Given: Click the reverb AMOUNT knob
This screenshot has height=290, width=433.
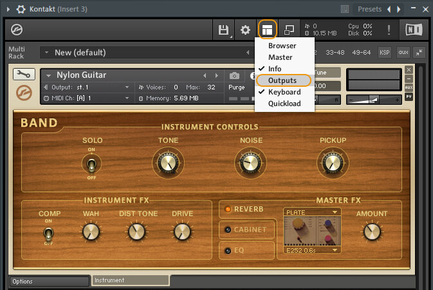Looking at the screenshot, I should 372,231.
